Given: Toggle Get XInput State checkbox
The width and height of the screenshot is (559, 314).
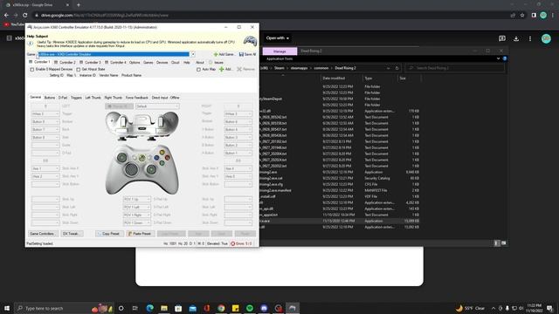Looking at the screenshot, I should (x=79, y=70).
